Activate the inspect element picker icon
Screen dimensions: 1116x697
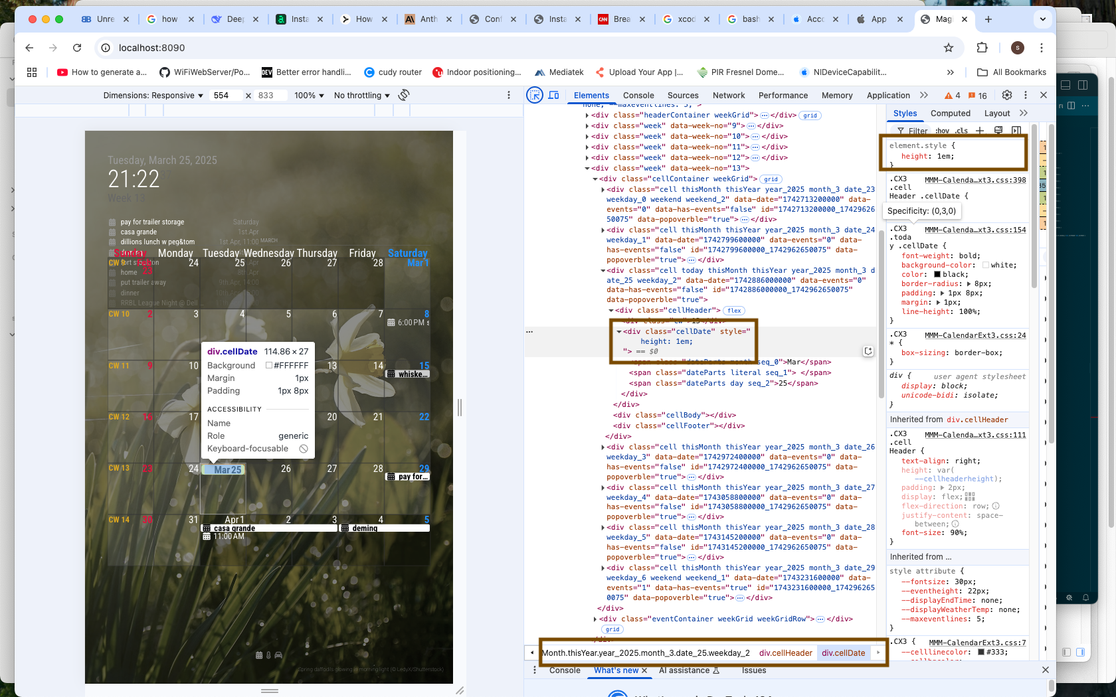pyautogui.click(x=534, y=95)
